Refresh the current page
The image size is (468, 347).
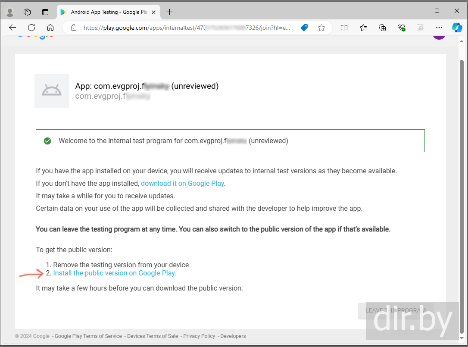tap(31, 28)
